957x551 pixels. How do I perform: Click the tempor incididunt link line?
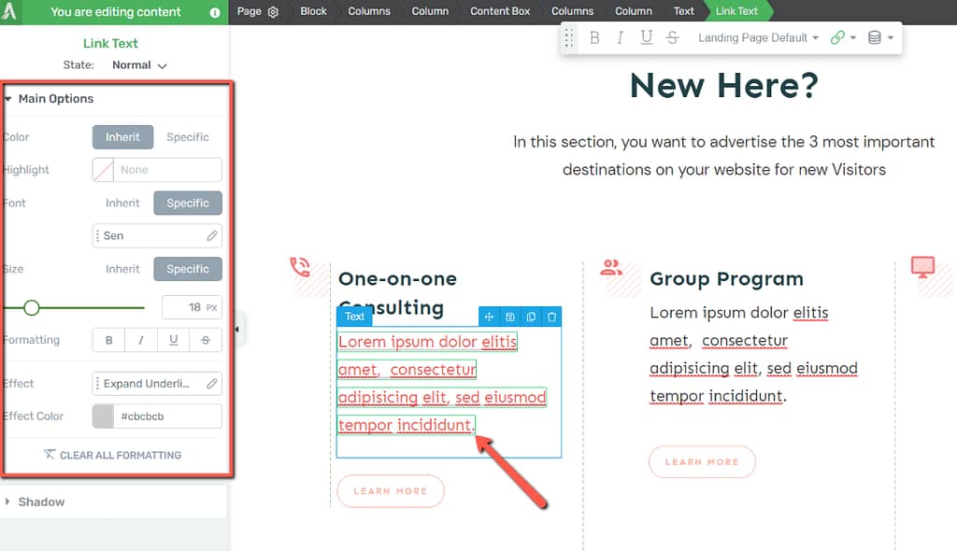(x=407, y=425)
